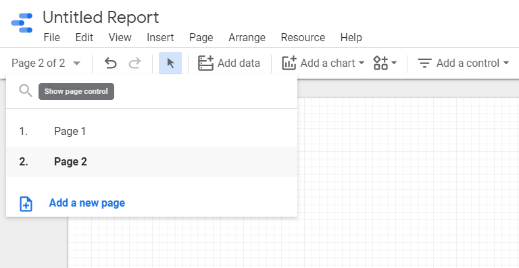Click the Data Studio logo icon
Image resolution: width=519 pixels, height=268 pixels.
[22, 23]
